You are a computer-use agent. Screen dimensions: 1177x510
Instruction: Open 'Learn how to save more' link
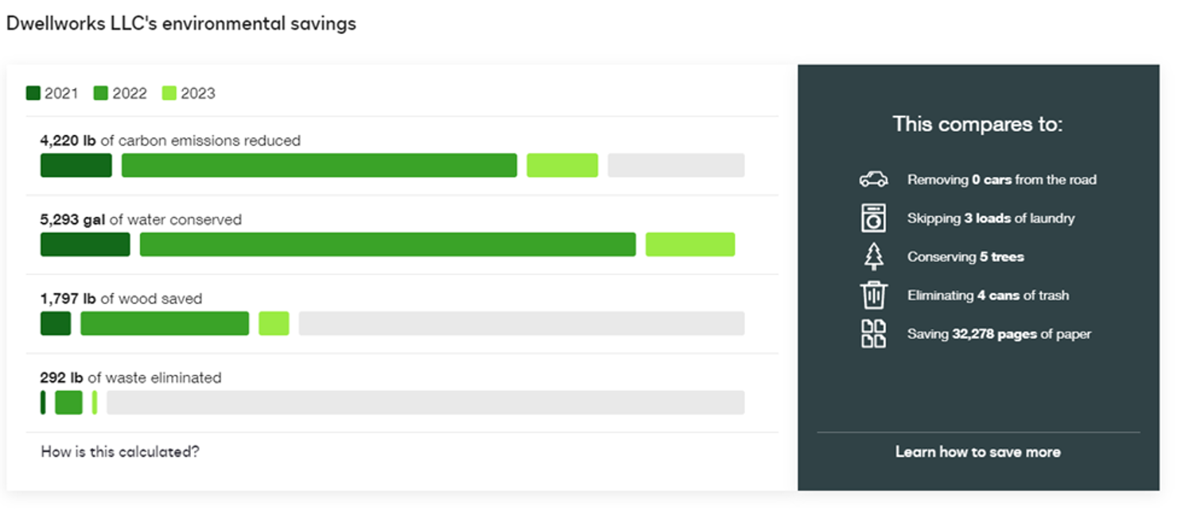tap(978, 452)
